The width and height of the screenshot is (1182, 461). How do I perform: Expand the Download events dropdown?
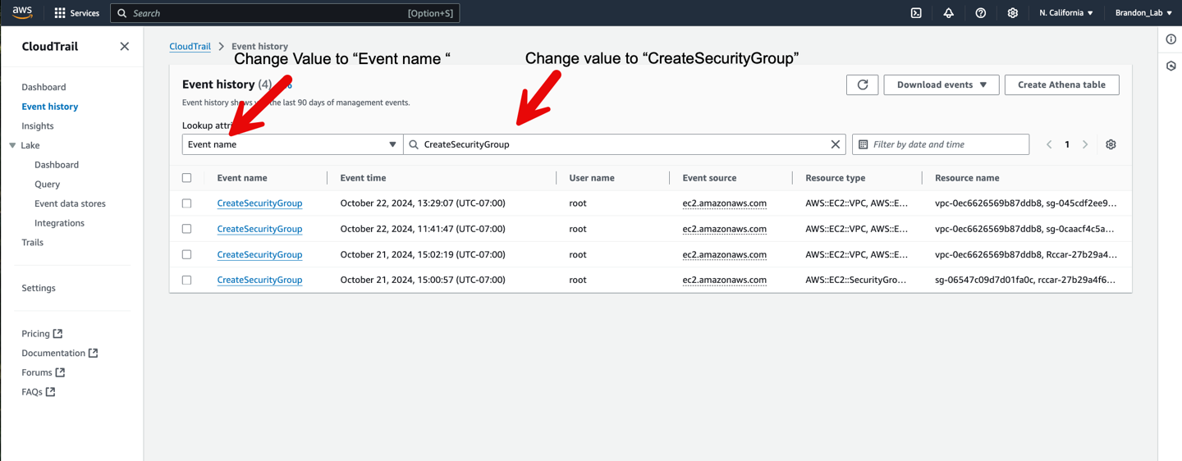tap(941, 84)
